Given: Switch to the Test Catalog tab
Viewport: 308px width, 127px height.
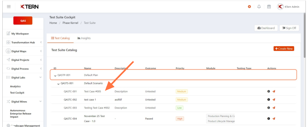Looking at the screenshot, I should coord(60,38).
